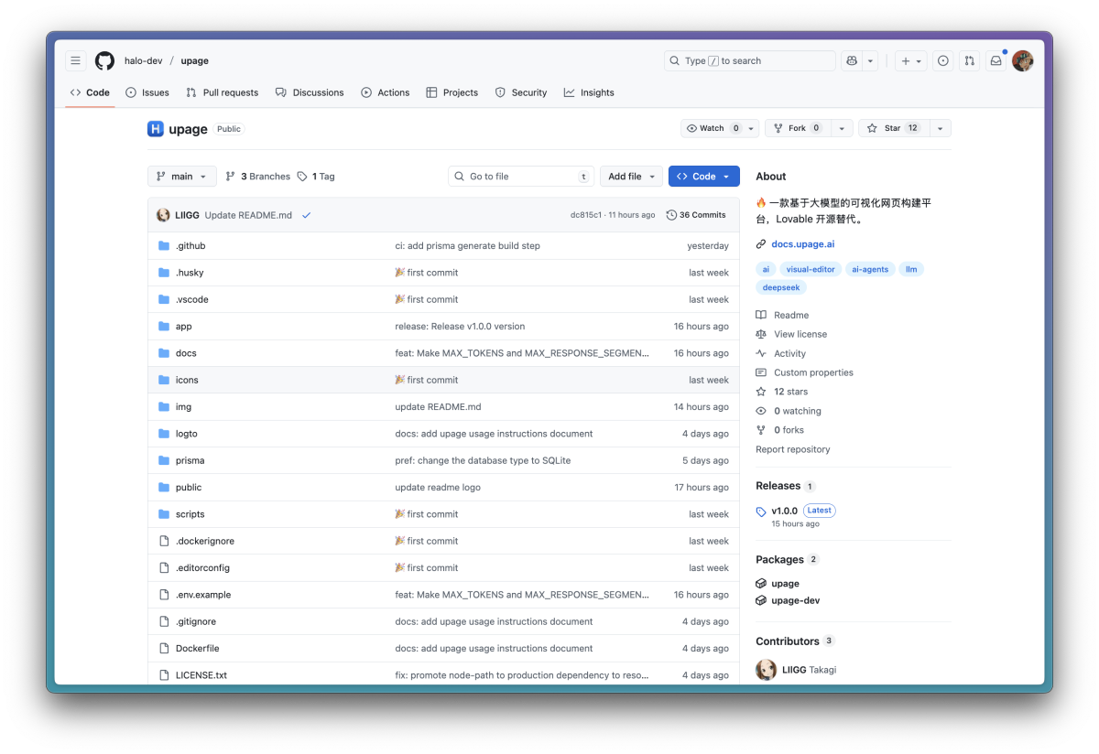Open the prisma folder

click(190, 460)
